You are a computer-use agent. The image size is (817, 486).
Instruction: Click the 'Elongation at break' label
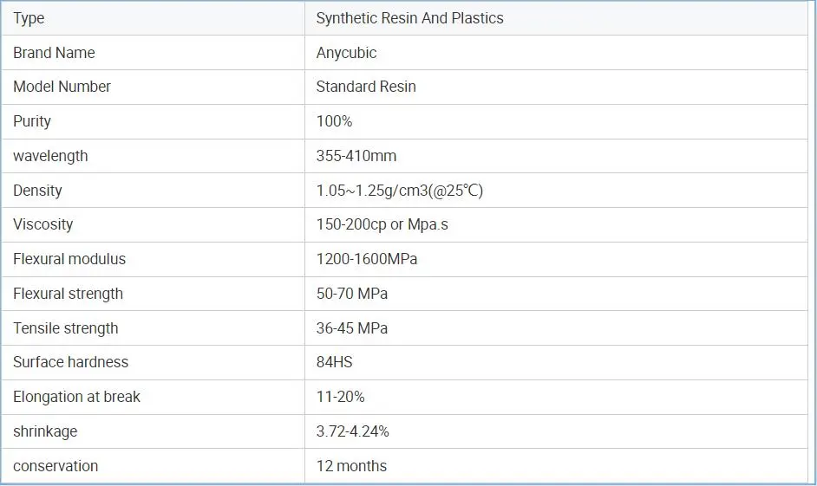coord(76,397)
